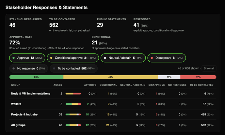Viewport: 225px width, 135px height.
Task: Toggle the Neutral / abstain 5 filter chip
Action: 123,58
